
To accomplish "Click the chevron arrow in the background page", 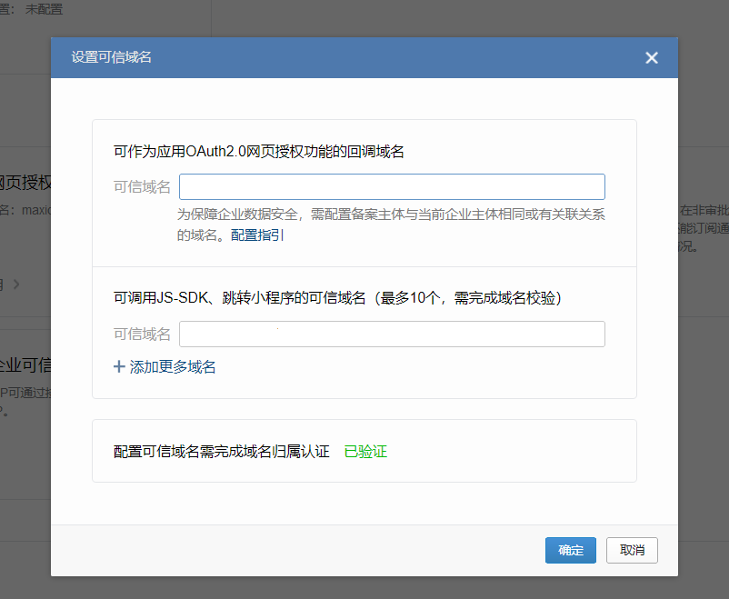I will pos(16,285).
